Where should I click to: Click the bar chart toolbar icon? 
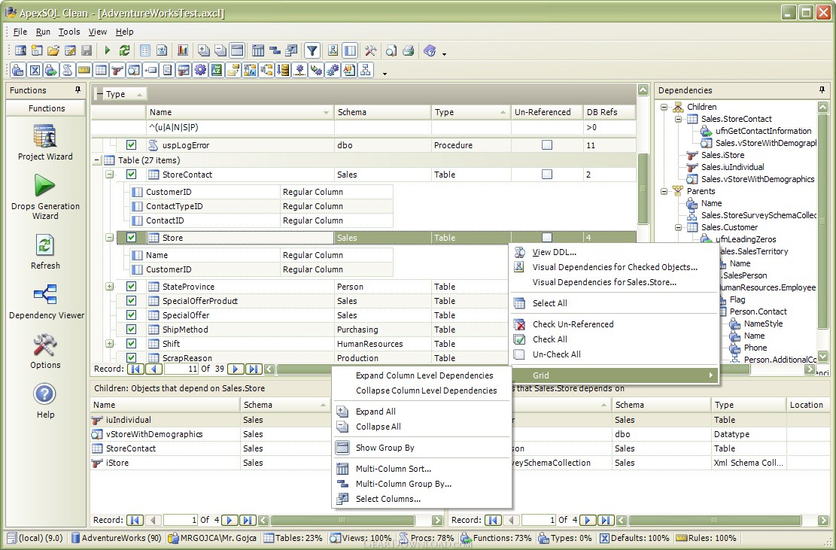[183, 50]
